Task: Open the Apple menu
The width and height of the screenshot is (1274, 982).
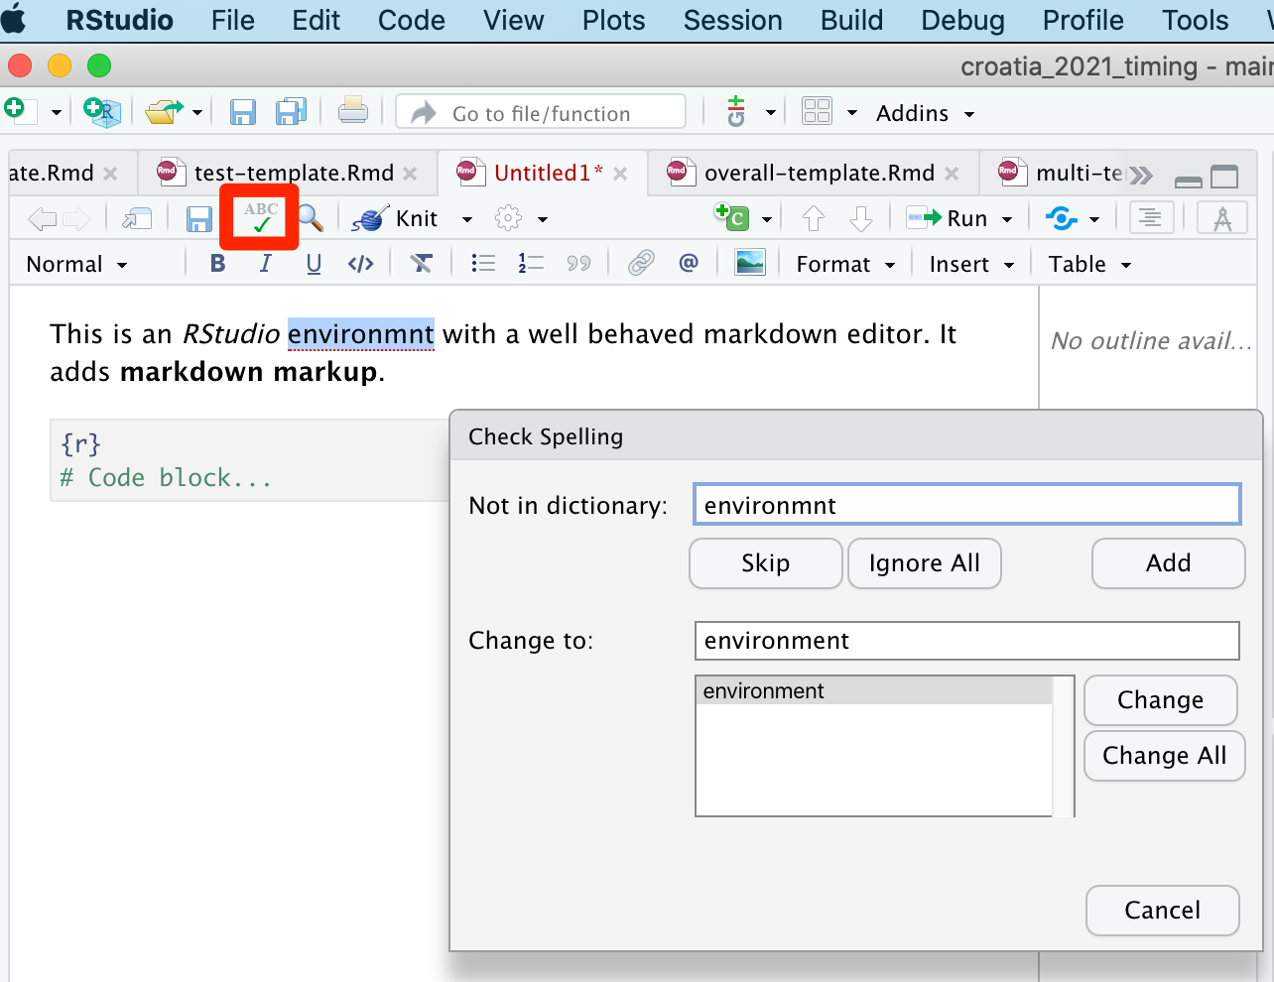Action: [x=14, y=19]
